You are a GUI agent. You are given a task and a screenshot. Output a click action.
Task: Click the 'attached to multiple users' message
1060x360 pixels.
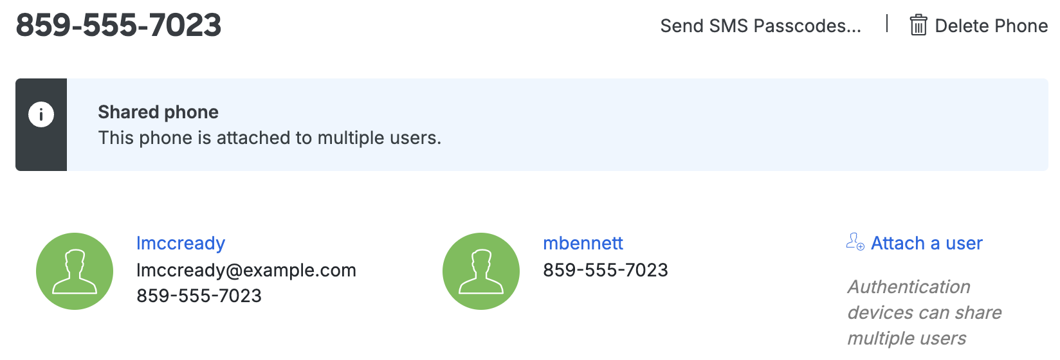click(x=270, y=138)
